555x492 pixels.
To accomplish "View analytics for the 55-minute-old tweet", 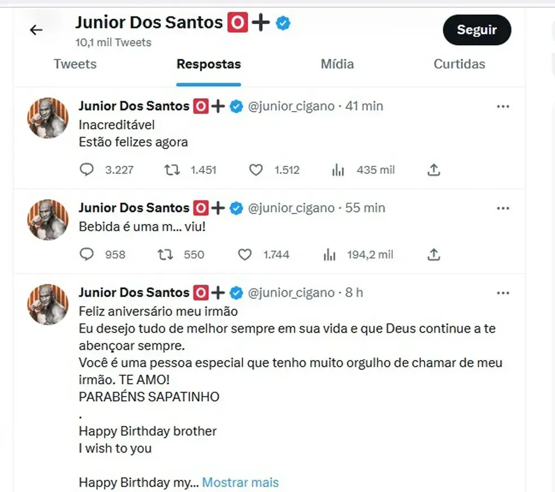I will (329, 254).
